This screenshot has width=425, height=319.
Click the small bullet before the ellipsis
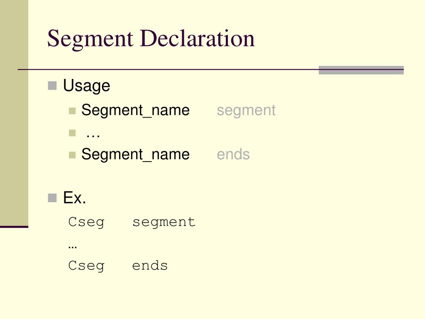click(73, 133)
